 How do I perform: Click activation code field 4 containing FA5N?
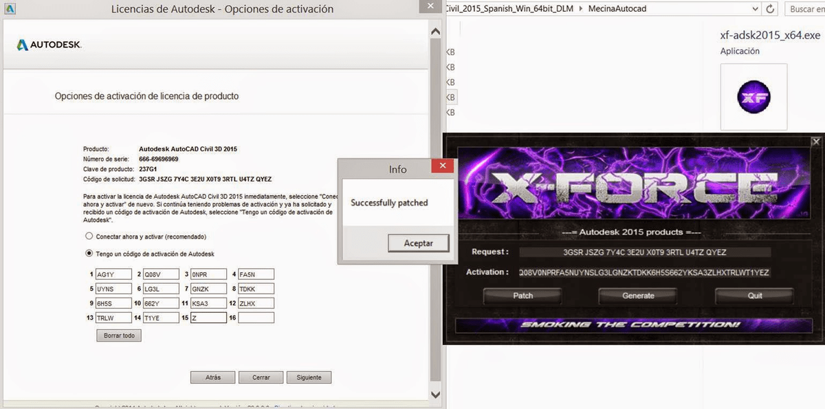[x=256, y=274]
